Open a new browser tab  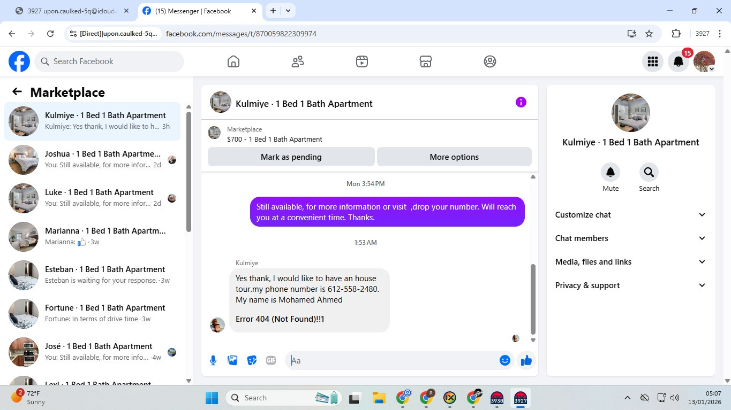(x=273, y=11)
